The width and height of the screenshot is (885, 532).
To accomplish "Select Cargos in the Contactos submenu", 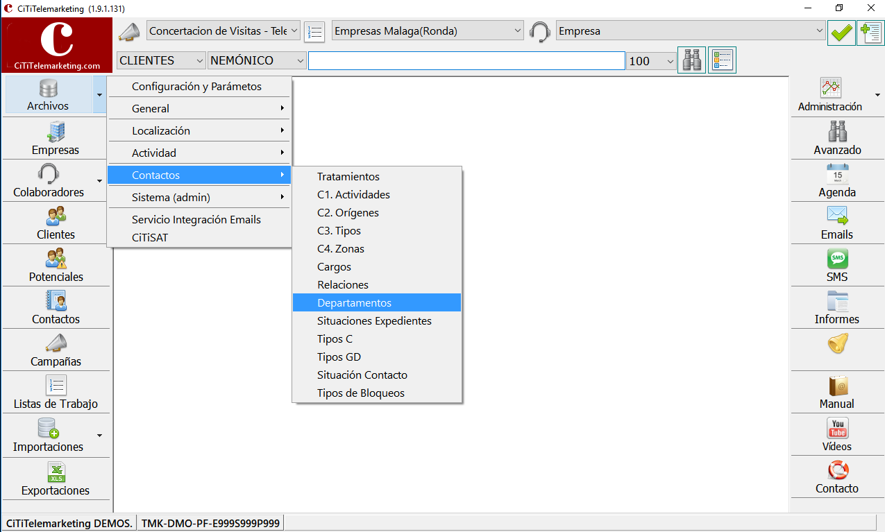I will coord(377,266).
